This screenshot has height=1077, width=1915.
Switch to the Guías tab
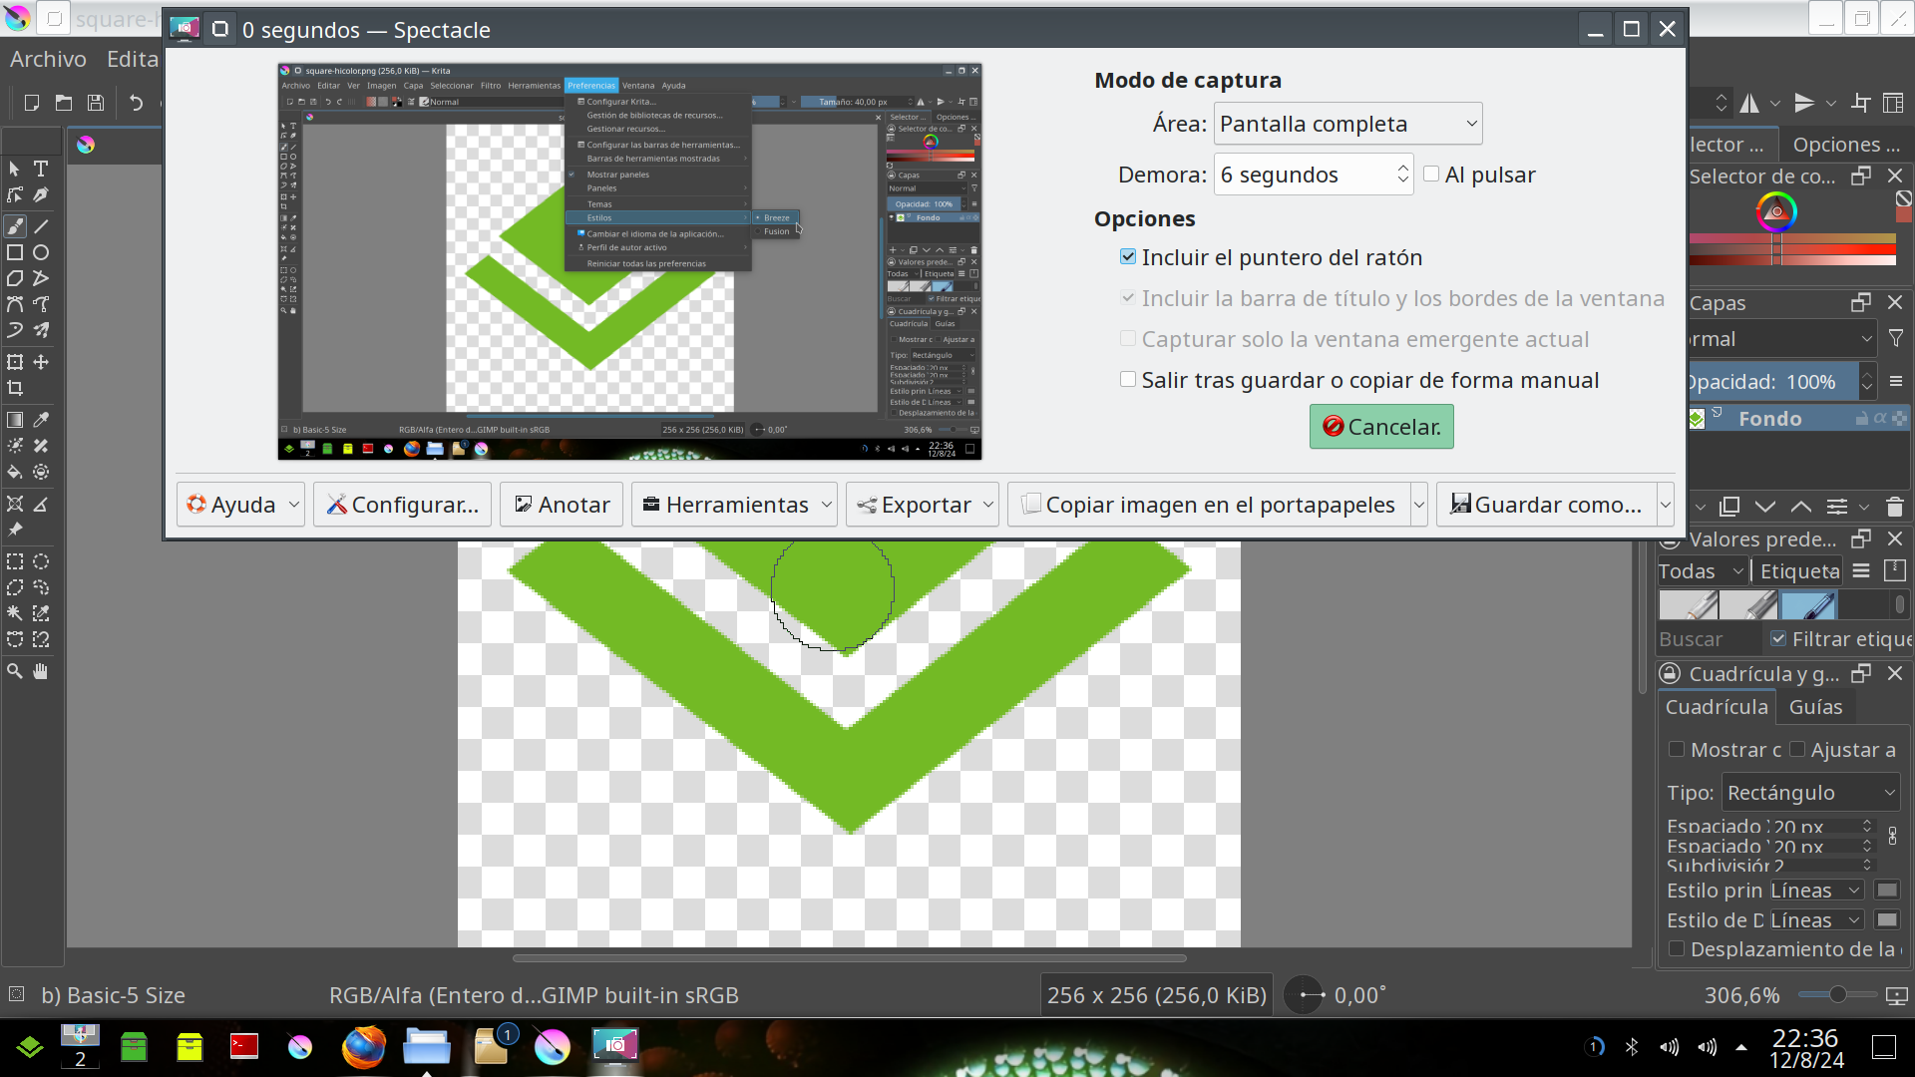coord(1815,707)
